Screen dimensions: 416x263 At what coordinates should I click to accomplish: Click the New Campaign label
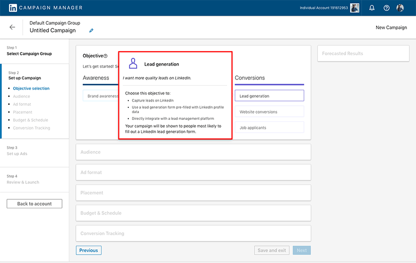[x=391, y=27]
